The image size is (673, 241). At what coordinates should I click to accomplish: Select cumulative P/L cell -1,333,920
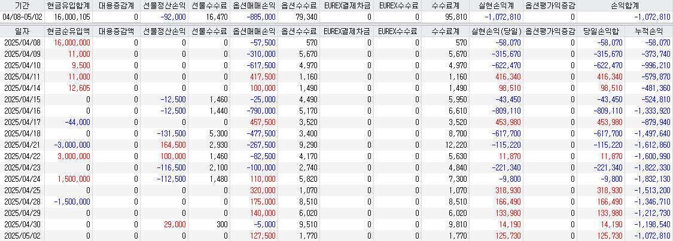[648, 111]
